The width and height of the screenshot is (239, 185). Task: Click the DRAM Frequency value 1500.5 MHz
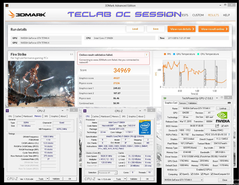point(48,137)
